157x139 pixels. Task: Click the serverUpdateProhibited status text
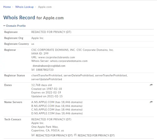[47, 79]
